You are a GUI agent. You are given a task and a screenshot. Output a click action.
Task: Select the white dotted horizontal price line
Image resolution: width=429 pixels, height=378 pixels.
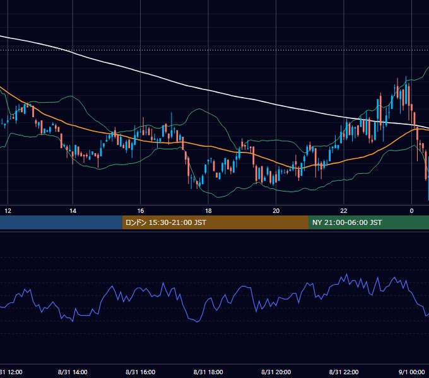214,50
